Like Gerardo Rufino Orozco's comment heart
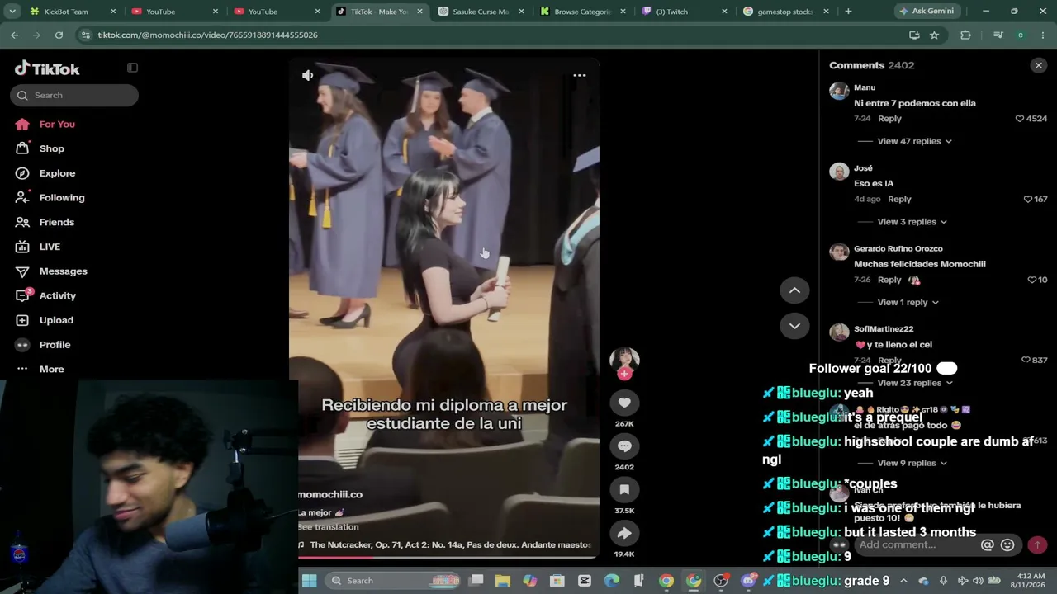The width and height of the screenshot is (1057, 594). (x=1032, y=280)
